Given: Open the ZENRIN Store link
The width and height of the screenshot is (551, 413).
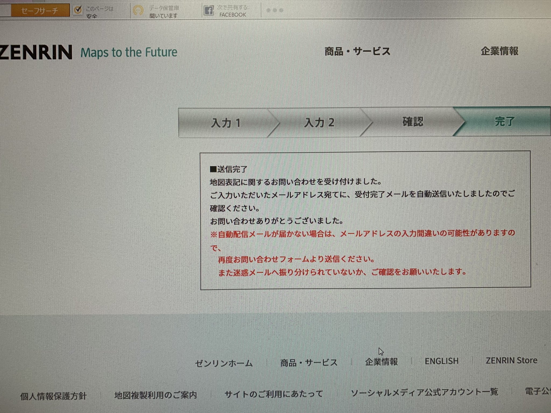Looking at the screenshot, I should (511, 360).
